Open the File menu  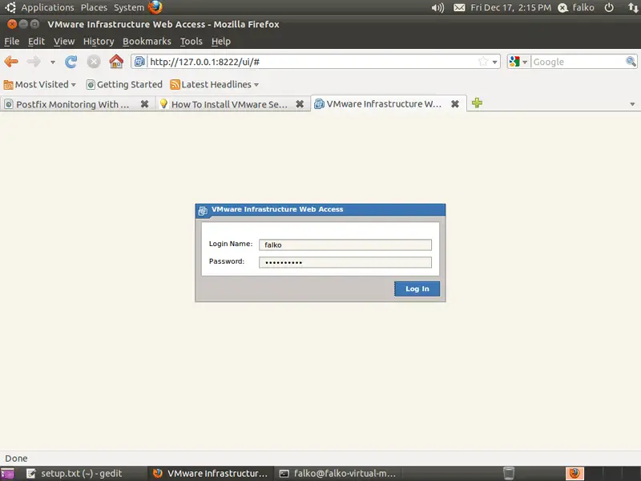pyautogui.click(x=12, y=42)
